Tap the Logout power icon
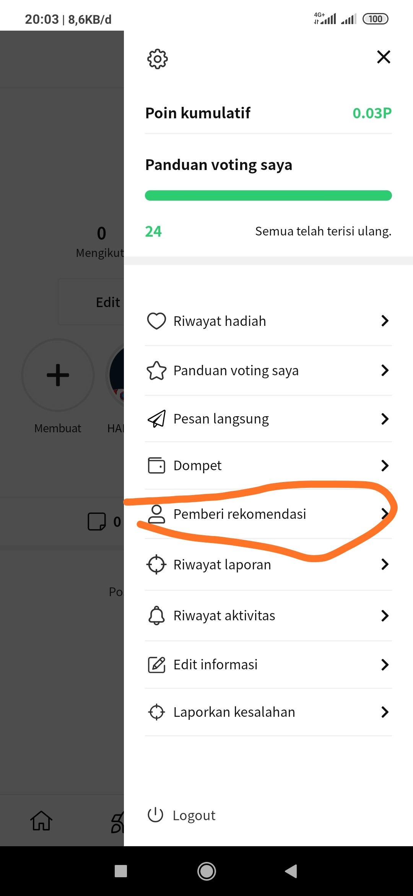 click(156, 815)
